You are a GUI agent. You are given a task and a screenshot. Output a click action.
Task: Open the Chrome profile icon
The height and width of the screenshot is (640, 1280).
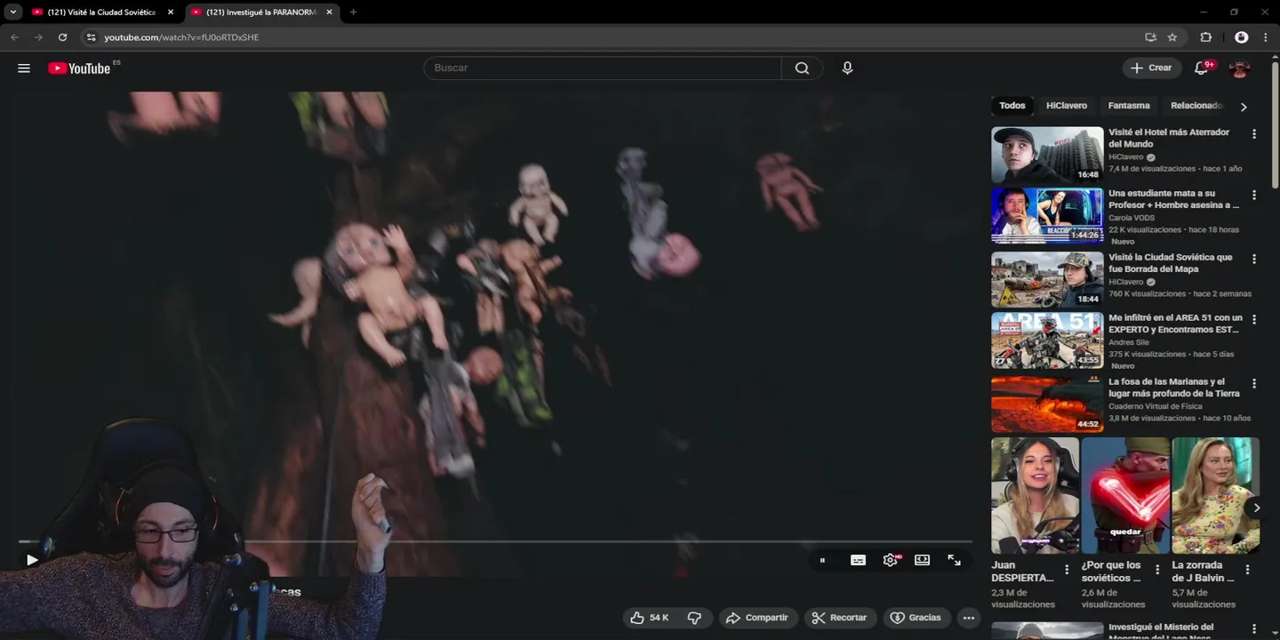click(x=1241, y=37)
